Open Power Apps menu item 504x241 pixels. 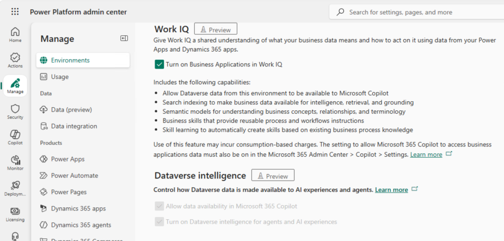(83, 159)
